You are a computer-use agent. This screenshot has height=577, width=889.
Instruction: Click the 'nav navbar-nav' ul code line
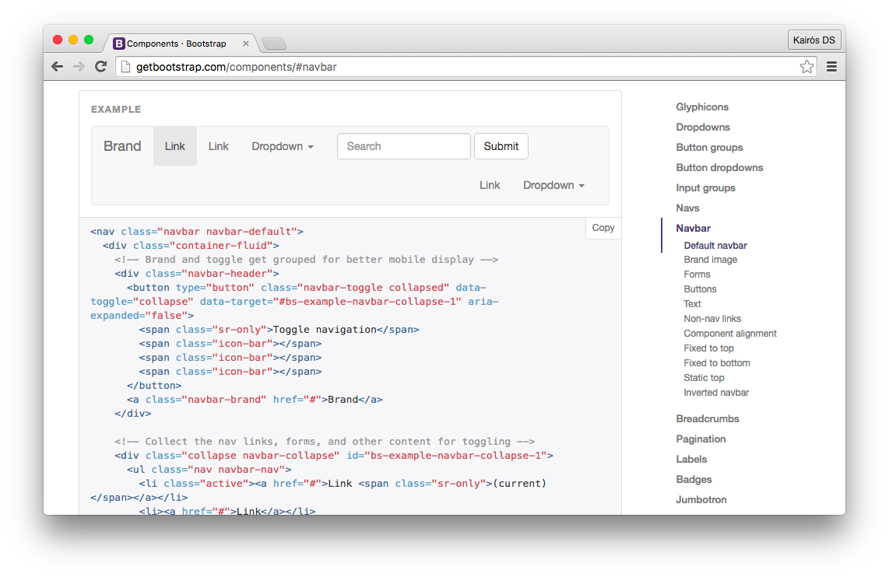(x=209, y=470)
